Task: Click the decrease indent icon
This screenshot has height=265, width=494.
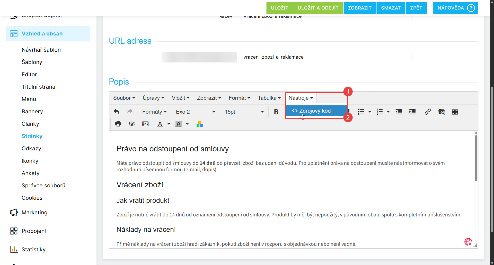Action: (399, 112)
